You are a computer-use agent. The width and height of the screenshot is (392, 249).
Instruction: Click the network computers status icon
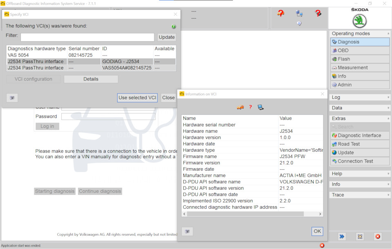(299, 13)
